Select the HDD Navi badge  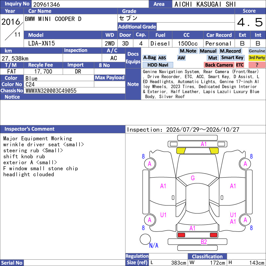pos(158,65)
